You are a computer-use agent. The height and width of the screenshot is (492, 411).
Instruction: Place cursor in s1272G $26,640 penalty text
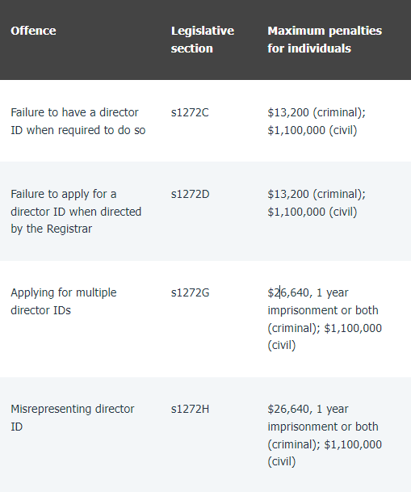288,292
